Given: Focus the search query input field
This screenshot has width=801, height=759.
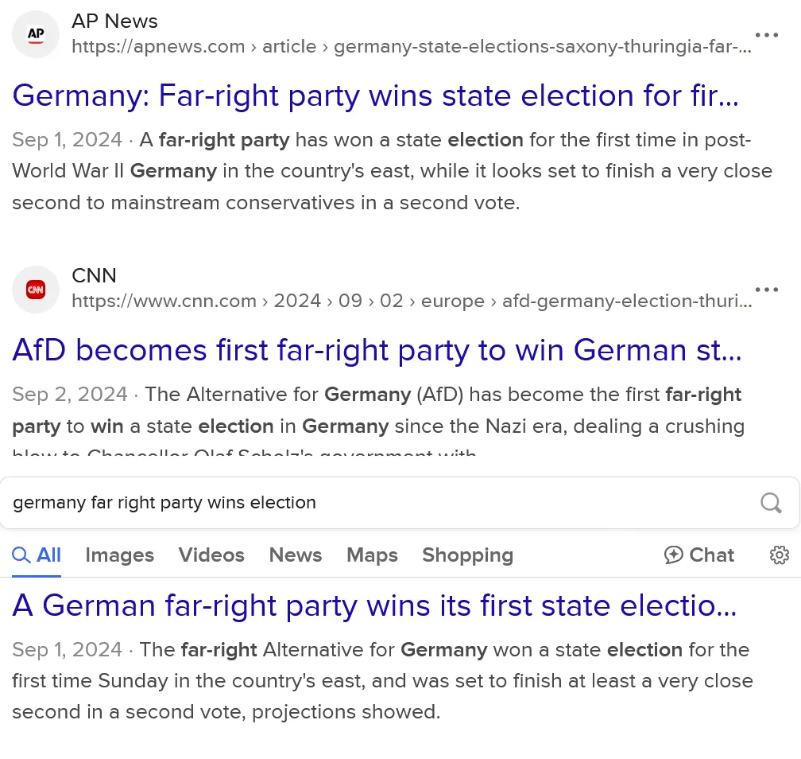Looking at the screenshot, I should (373, 503).
